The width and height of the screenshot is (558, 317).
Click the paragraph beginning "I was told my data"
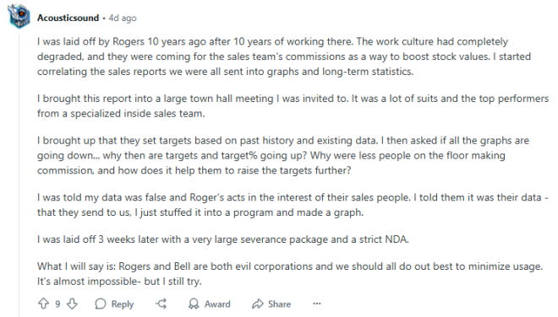click(x=293, y=205)
